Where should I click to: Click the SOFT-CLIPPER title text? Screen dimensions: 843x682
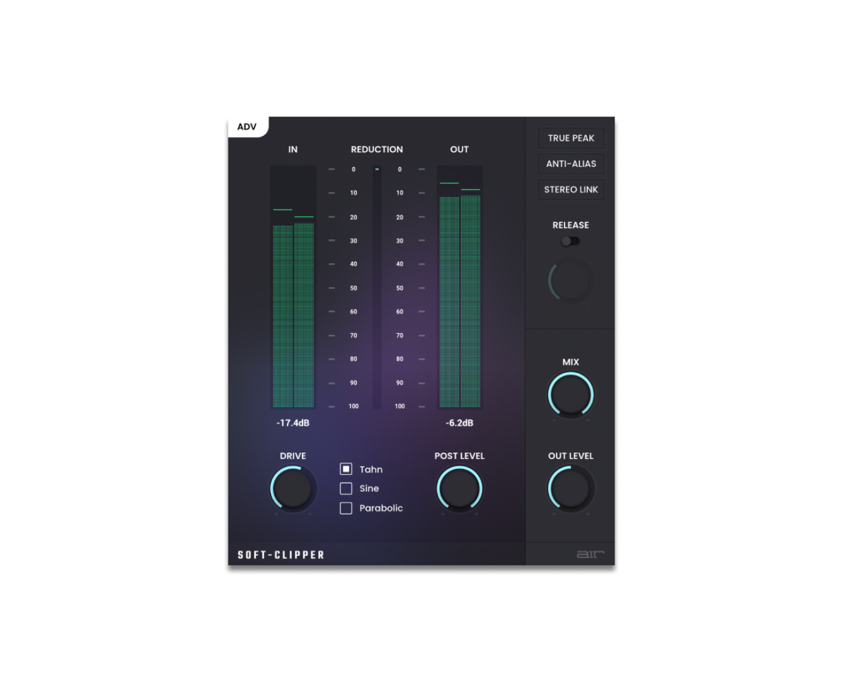tap(281, 555)
